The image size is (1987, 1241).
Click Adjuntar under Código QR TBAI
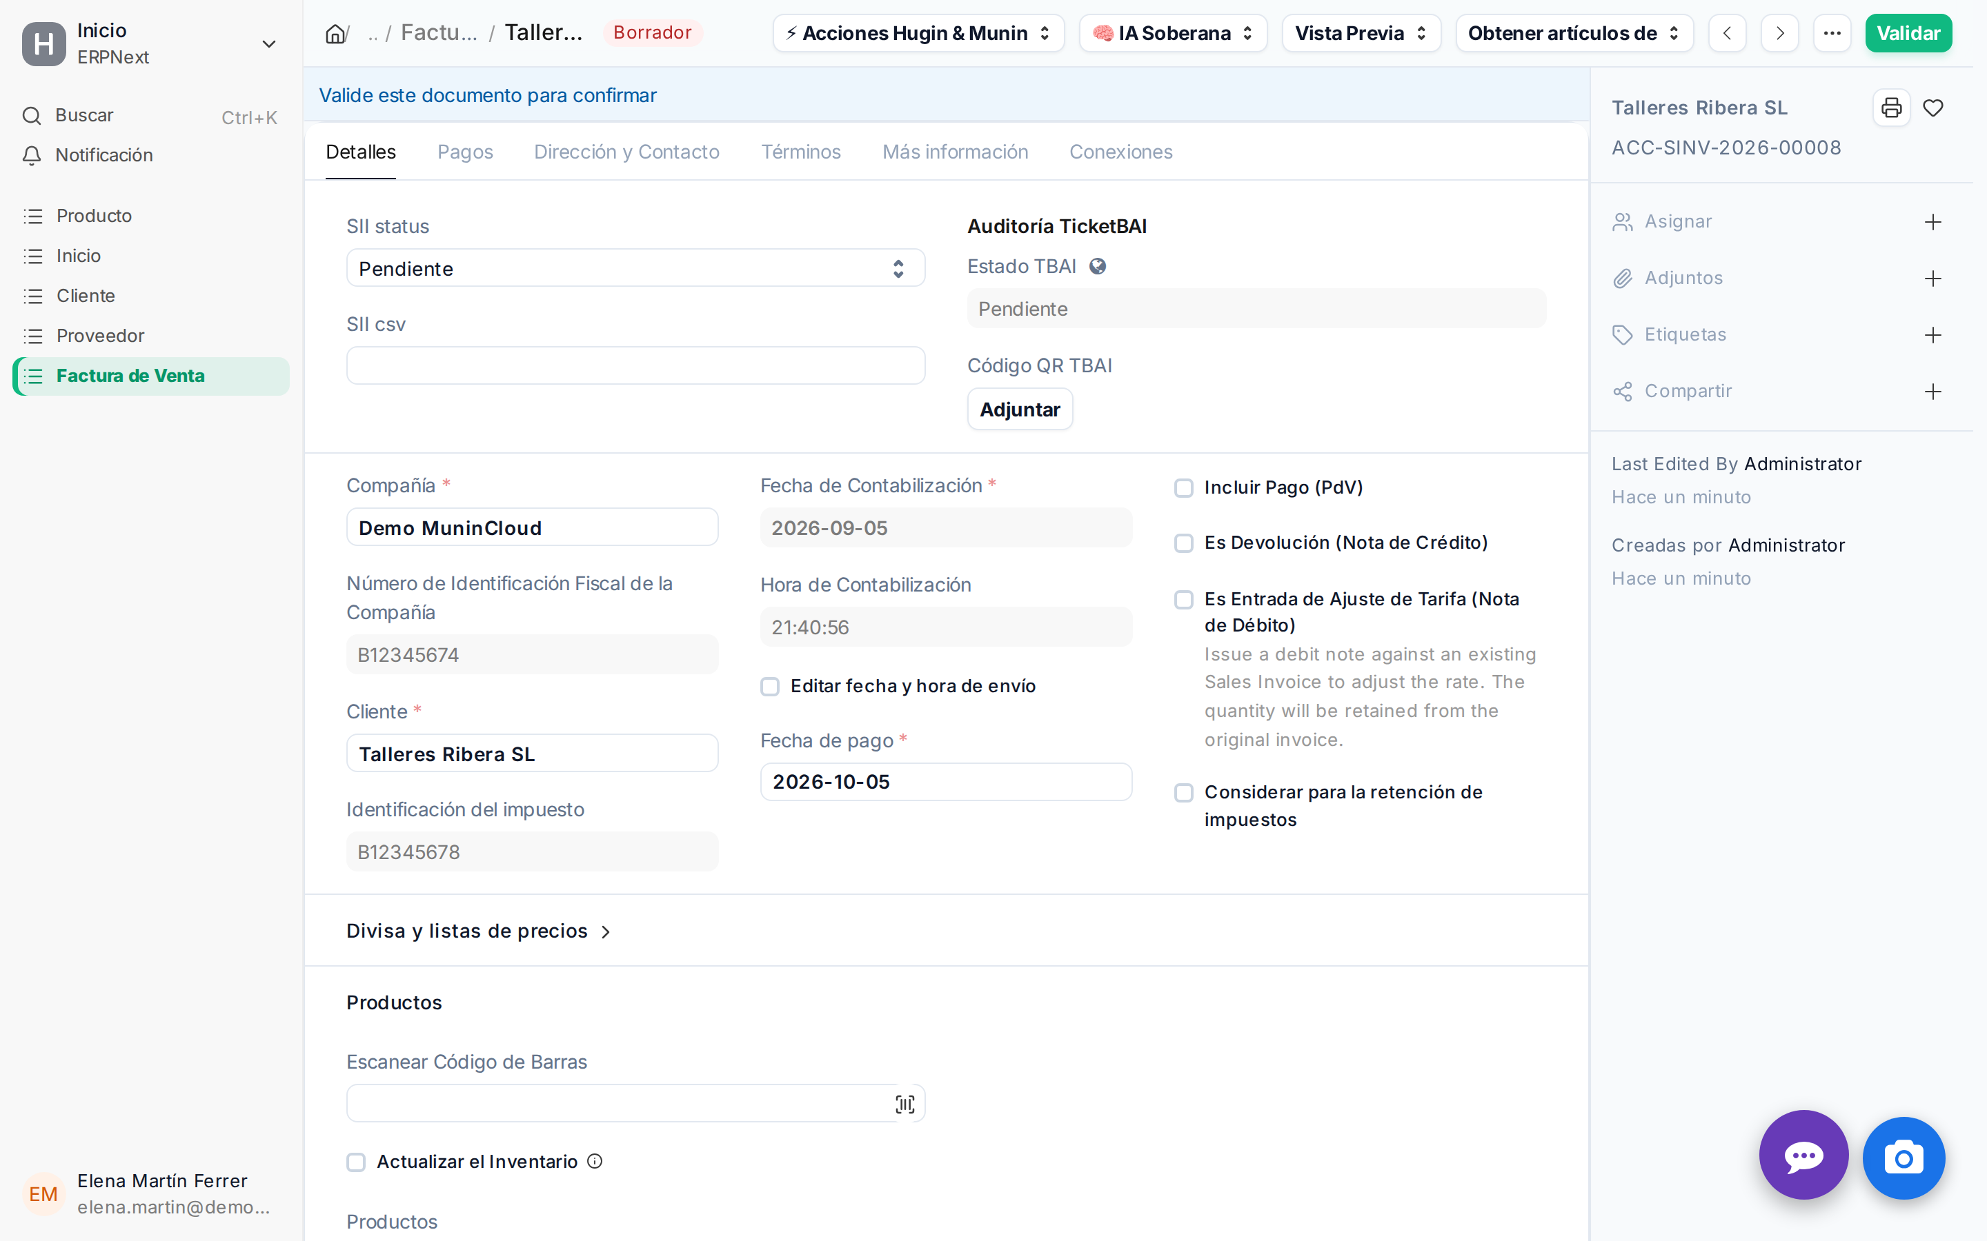click(1020, 410)
